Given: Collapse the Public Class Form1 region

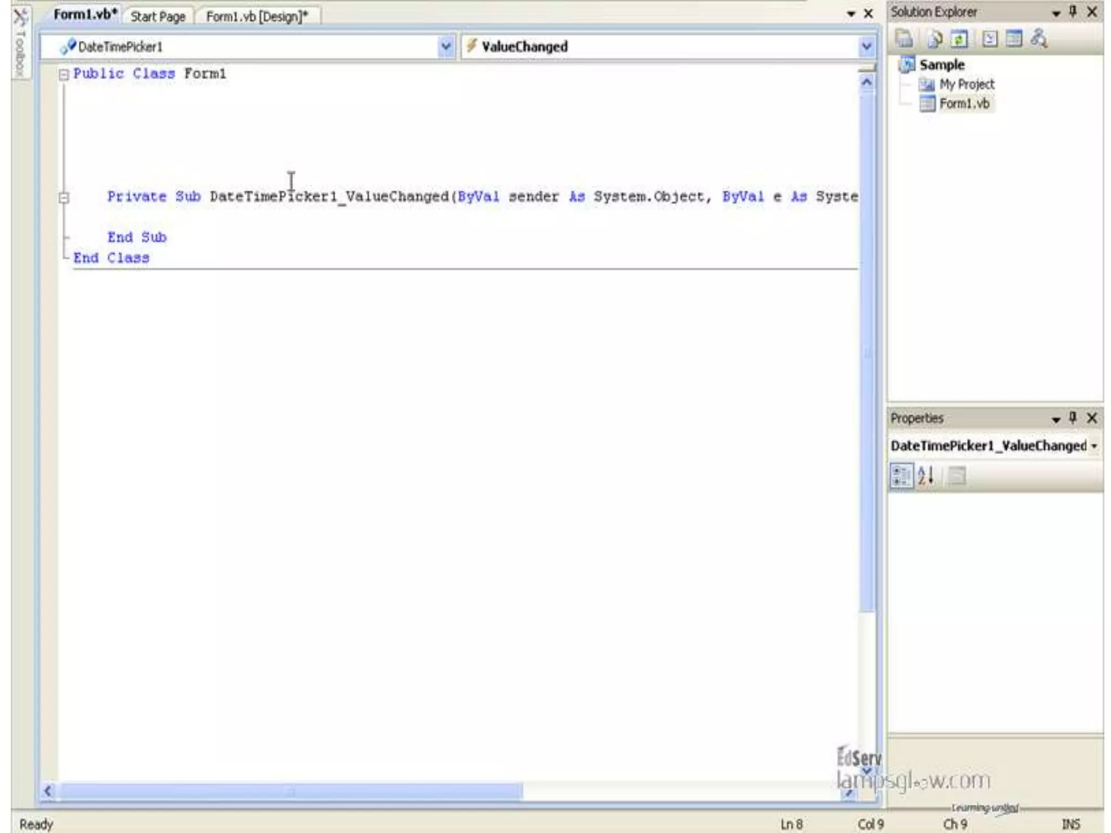Looking at the screenshot, I should [64, 74].
